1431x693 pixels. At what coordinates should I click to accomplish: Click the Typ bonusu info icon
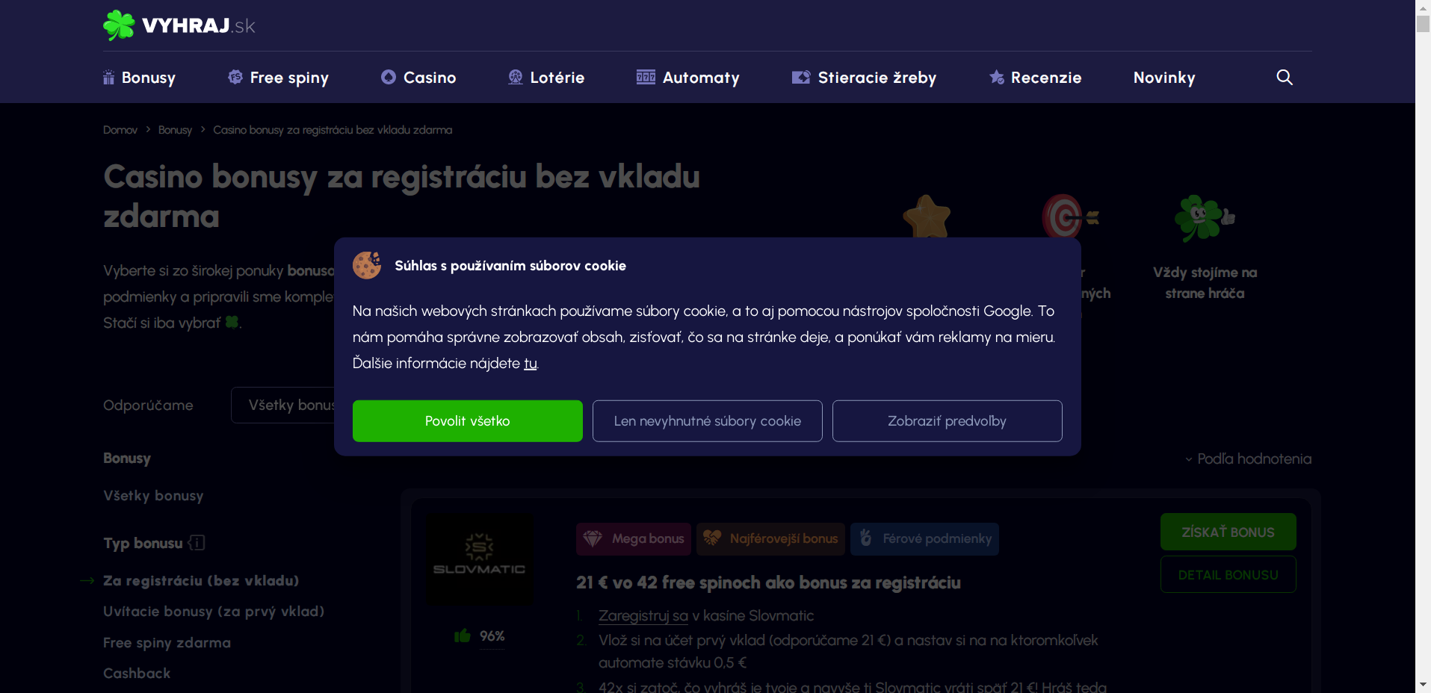197,543
